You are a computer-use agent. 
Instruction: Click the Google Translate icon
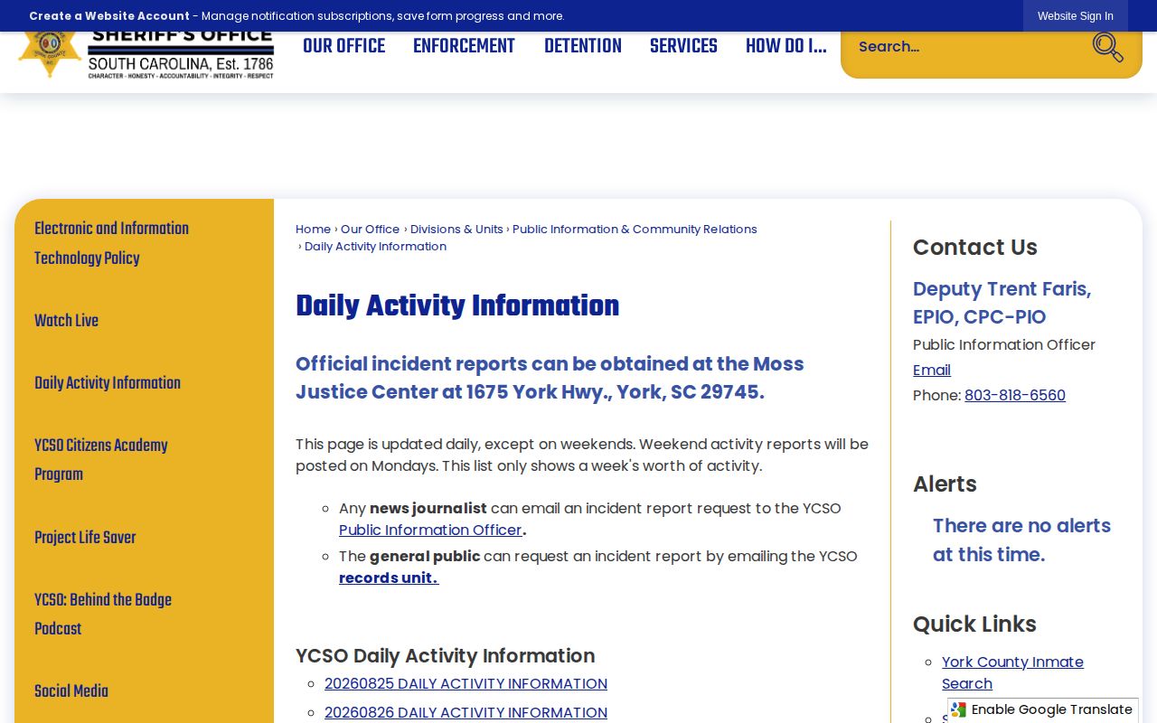(959, 710)
